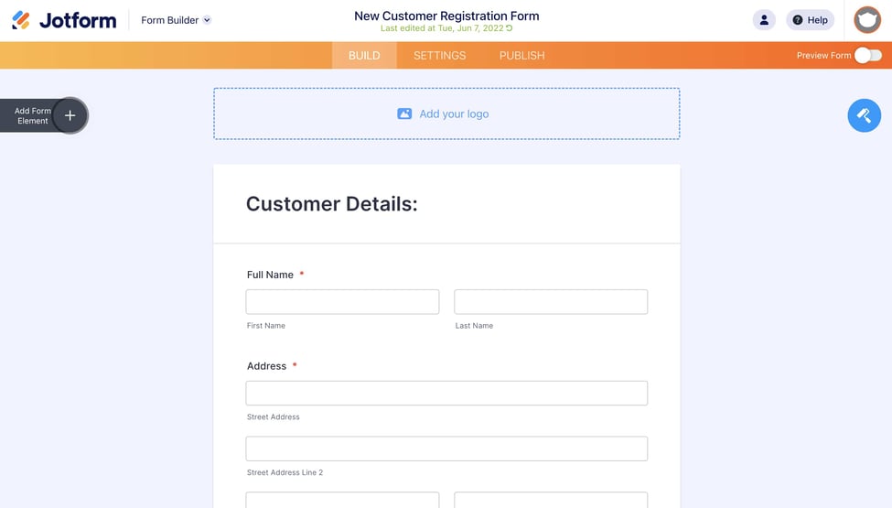The height and width of the screenshot is (508, 892).
Task: Click the Street Address input field
Action: (x=446, y=393)
